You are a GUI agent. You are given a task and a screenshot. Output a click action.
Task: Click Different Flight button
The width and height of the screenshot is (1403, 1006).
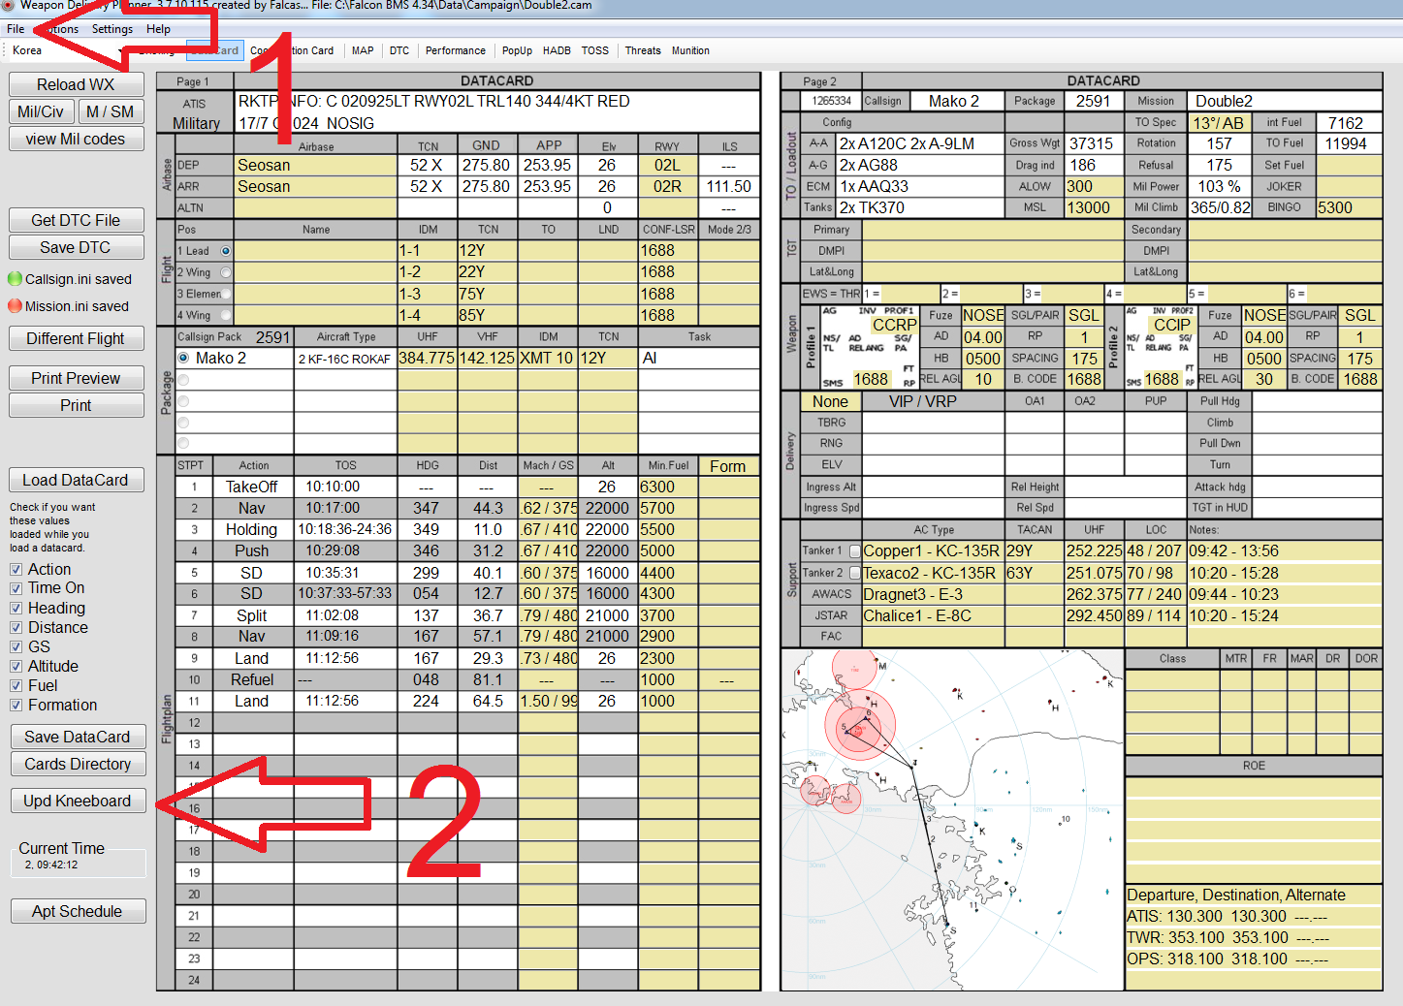[76, 338]
